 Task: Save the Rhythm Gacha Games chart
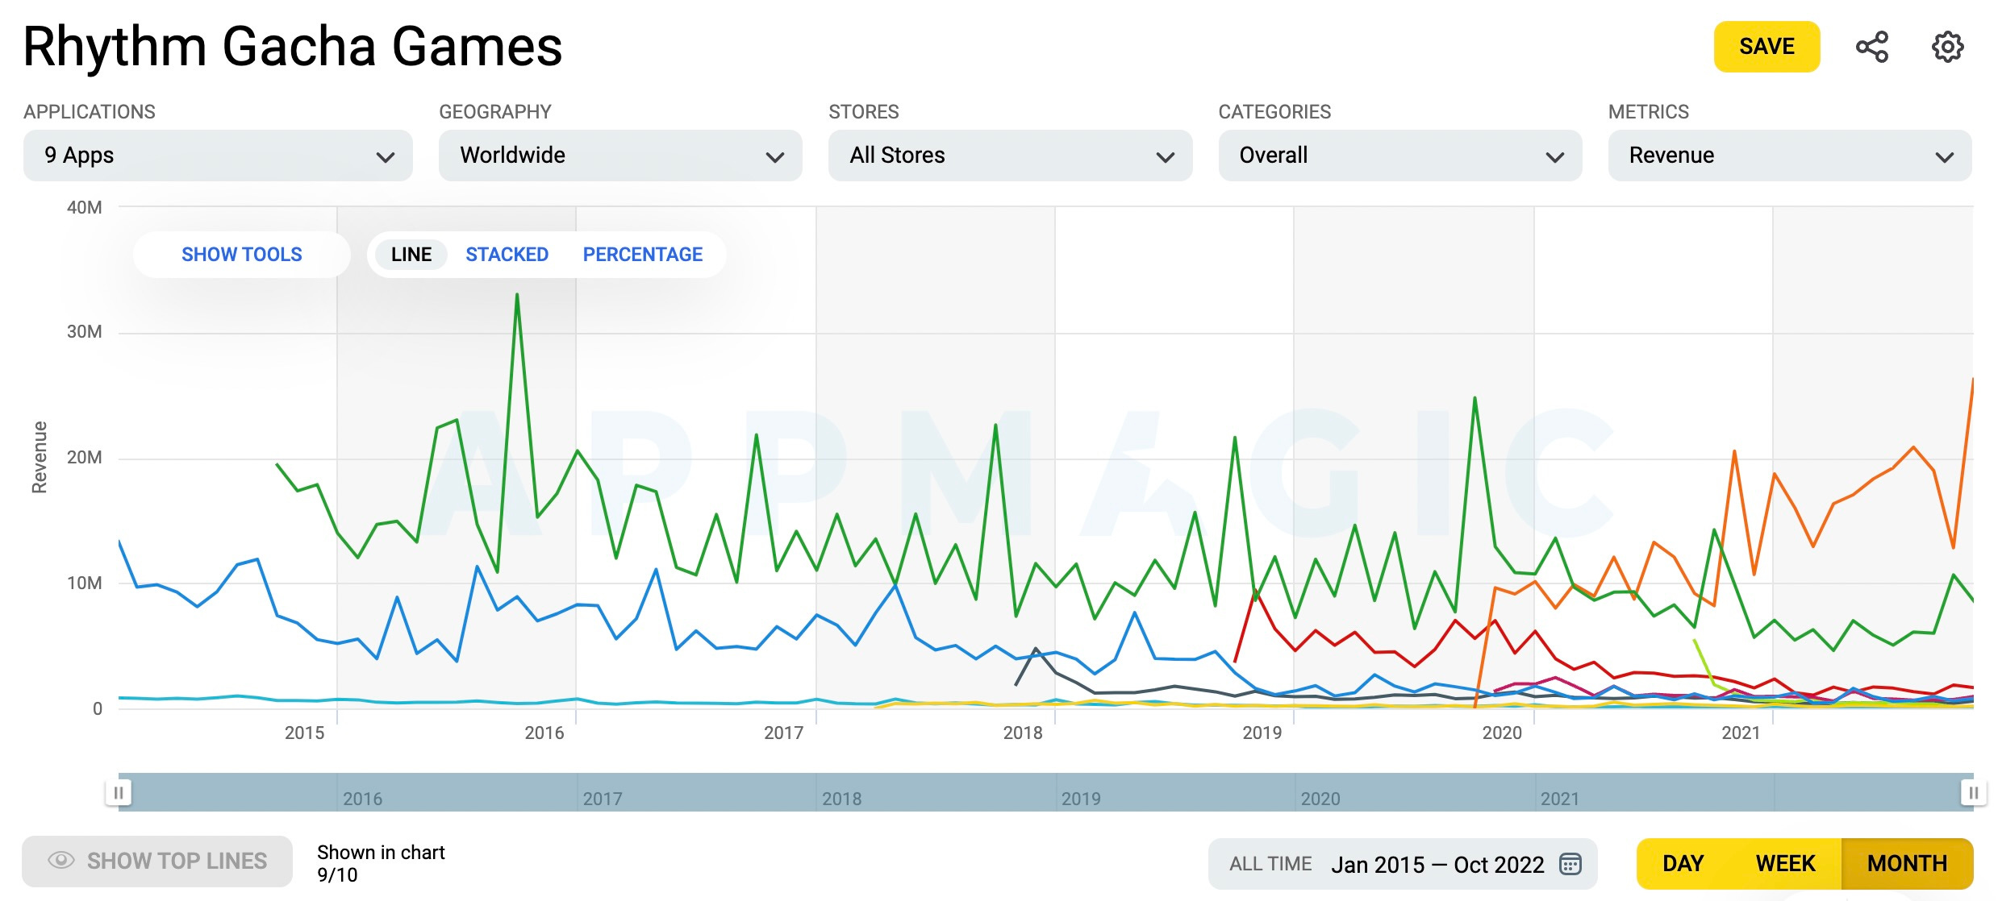pos(1766,47)
